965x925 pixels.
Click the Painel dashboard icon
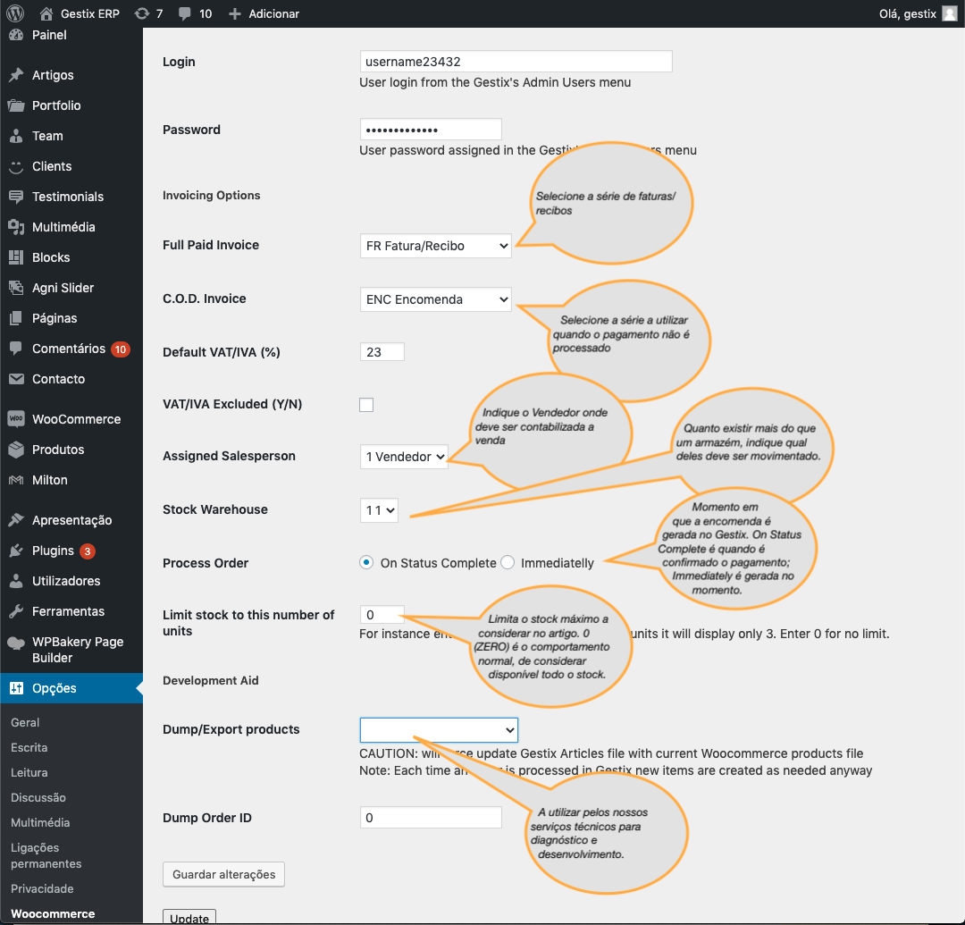click(16, 35)
